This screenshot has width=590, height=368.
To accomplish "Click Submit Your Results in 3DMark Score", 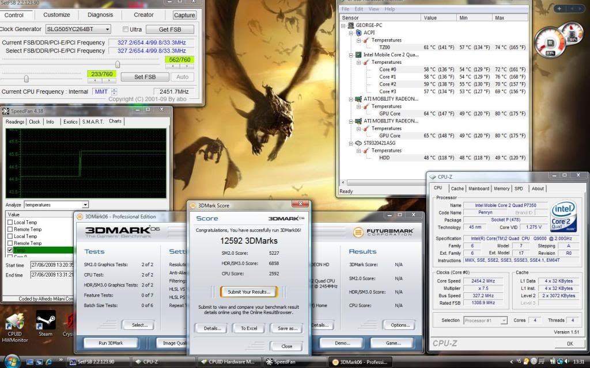I will point(249,292).
